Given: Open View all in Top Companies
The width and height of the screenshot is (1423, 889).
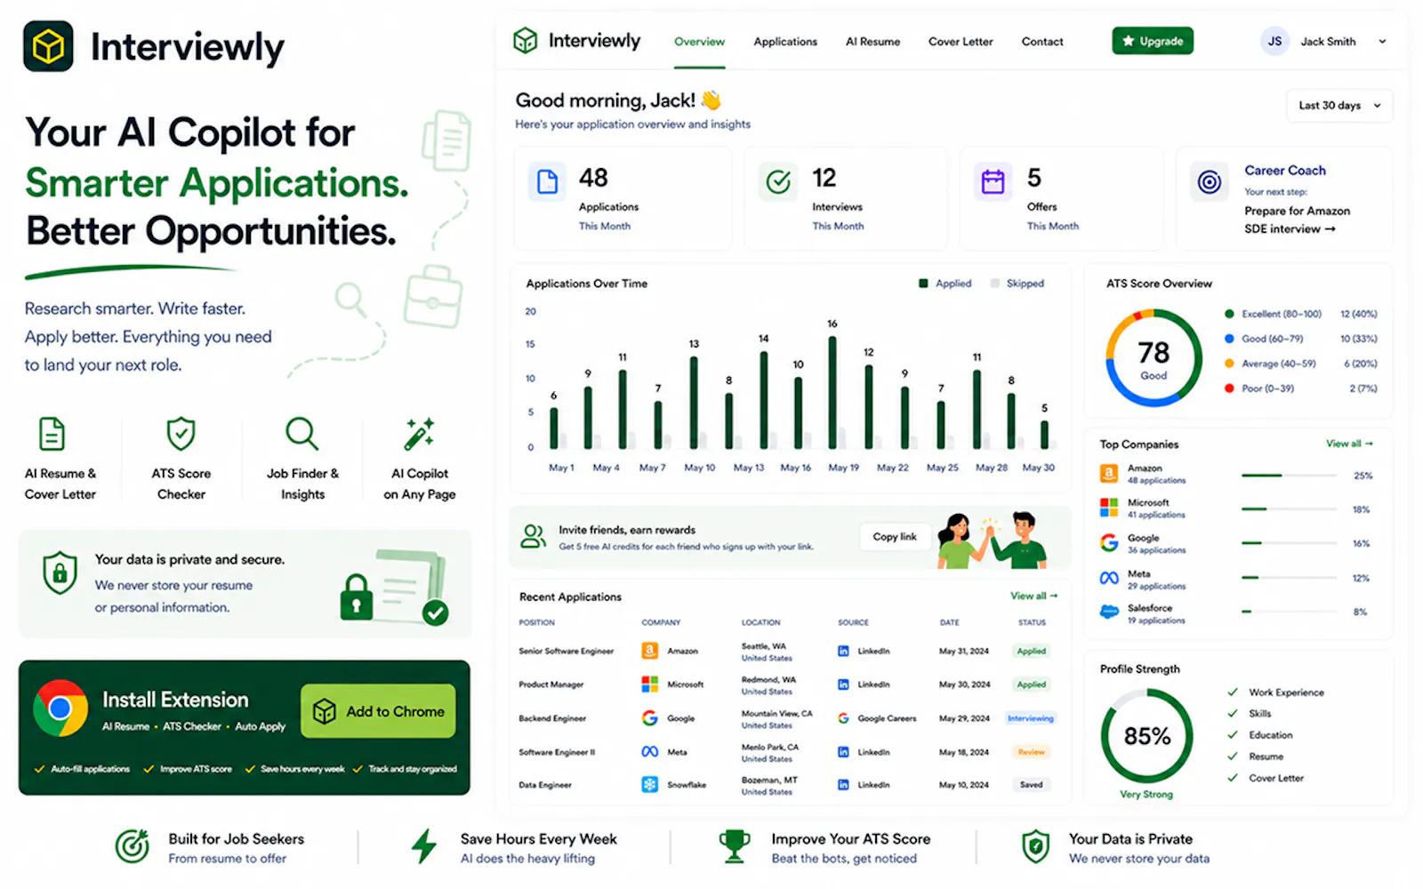Looking at the screenshot, I should pyautogui.click(x=1349, y=444).
